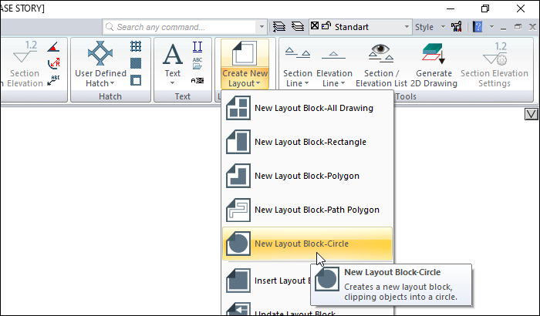Open the blue help question mark icon
Screen dimensions: 540x316
coord(478,27)
